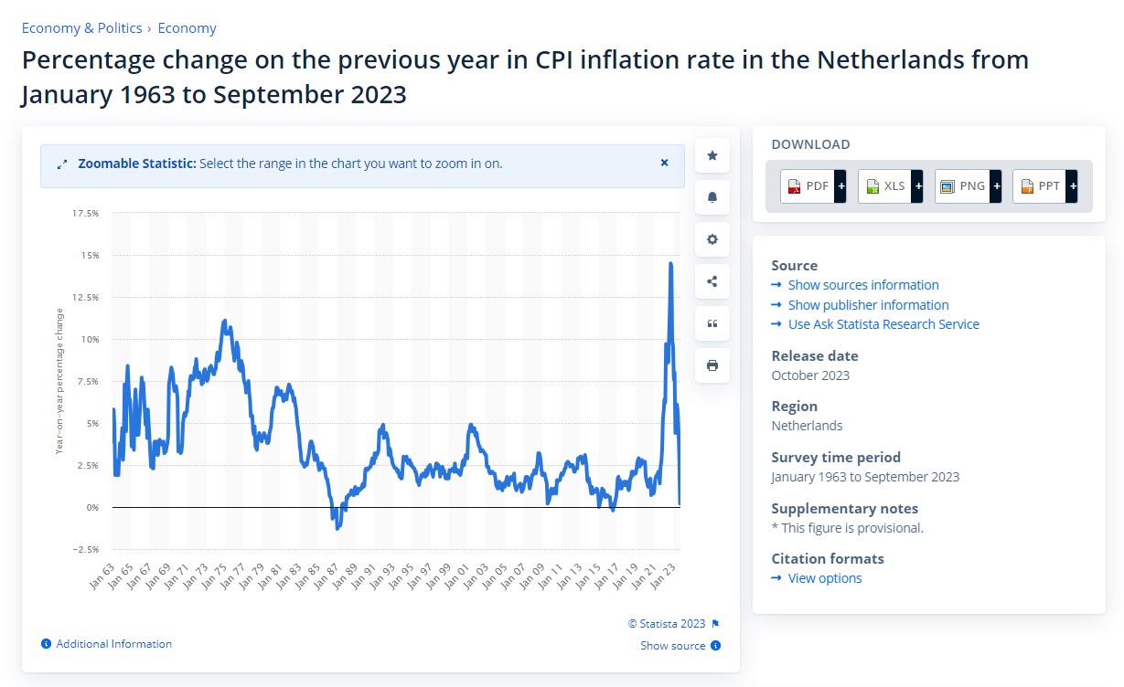Click the star favorite icon

[x=712, y=155]
